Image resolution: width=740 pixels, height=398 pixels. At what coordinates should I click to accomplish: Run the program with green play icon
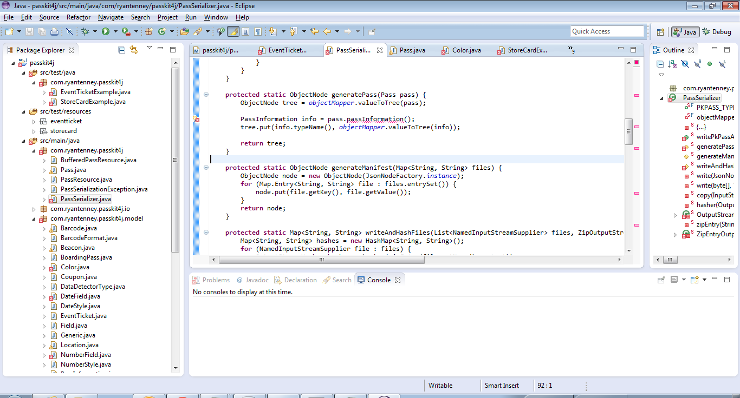[x=105, y=31]
